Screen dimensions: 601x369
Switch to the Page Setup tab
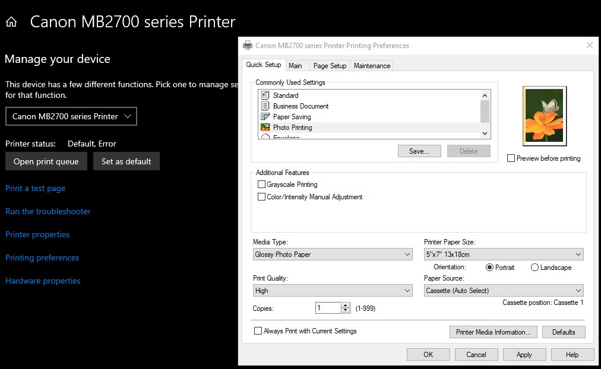[330, 65]
